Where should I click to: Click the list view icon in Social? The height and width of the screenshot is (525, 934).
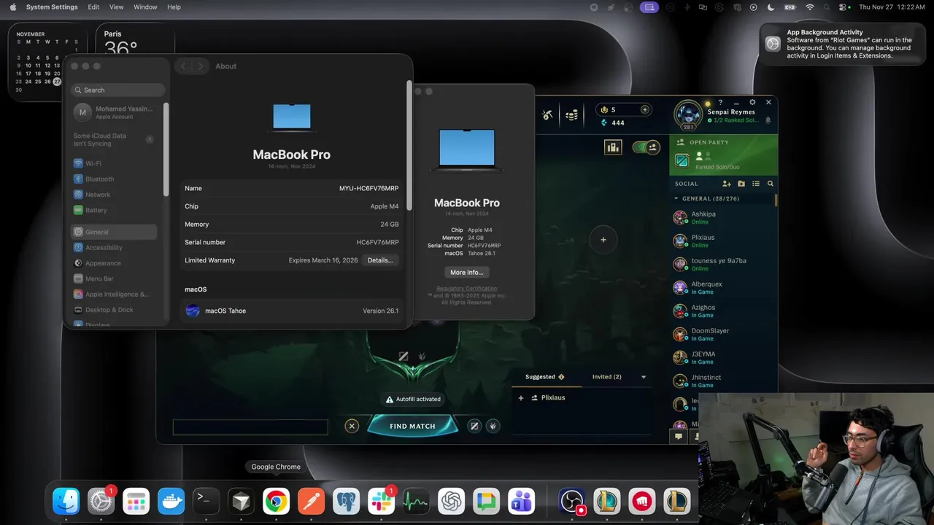tap(756, 184)
